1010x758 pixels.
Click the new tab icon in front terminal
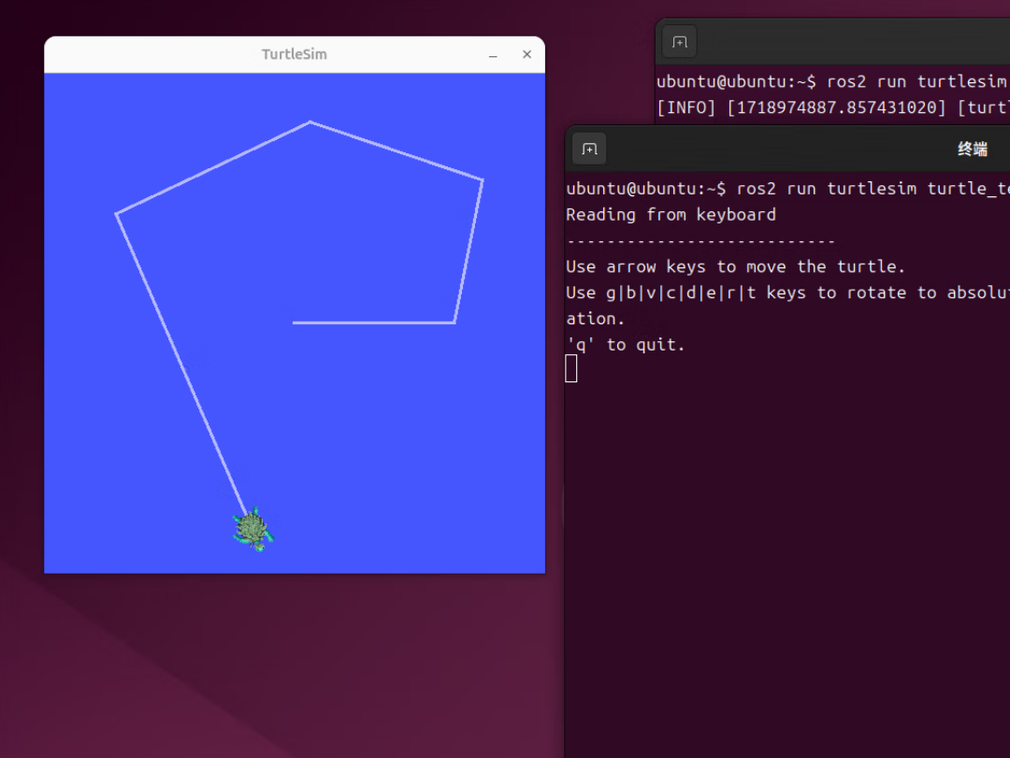click(x=589, y=150)
